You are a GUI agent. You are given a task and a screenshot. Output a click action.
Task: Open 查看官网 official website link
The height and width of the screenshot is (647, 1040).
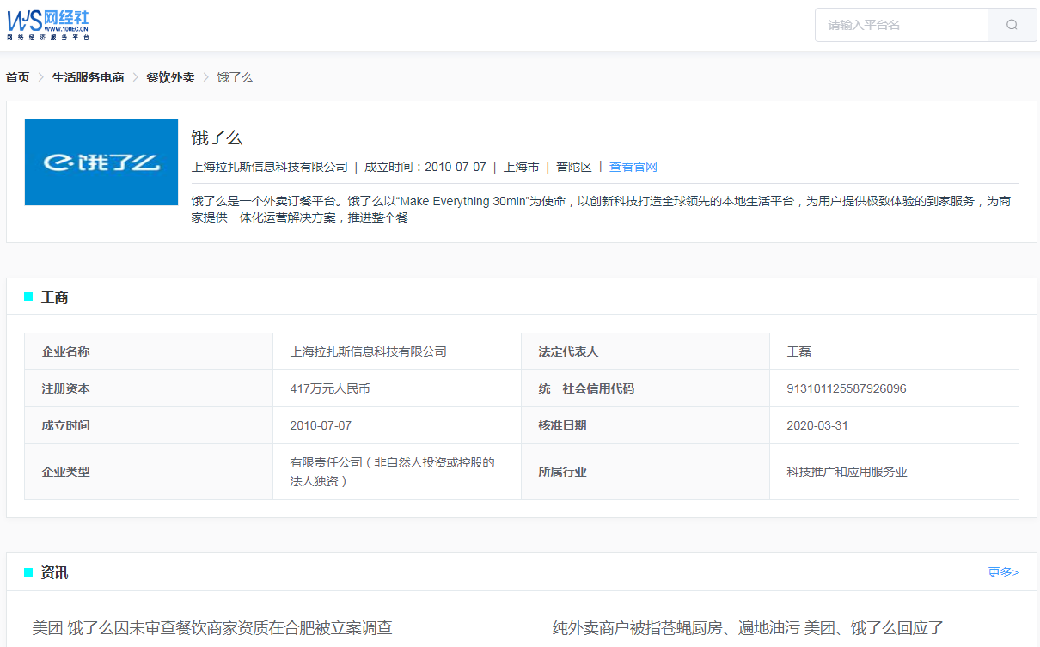pos(633,167)
